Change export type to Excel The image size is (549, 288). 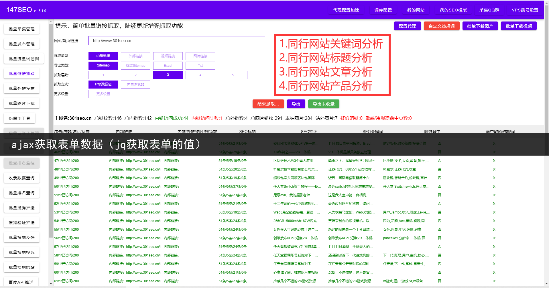168,65
